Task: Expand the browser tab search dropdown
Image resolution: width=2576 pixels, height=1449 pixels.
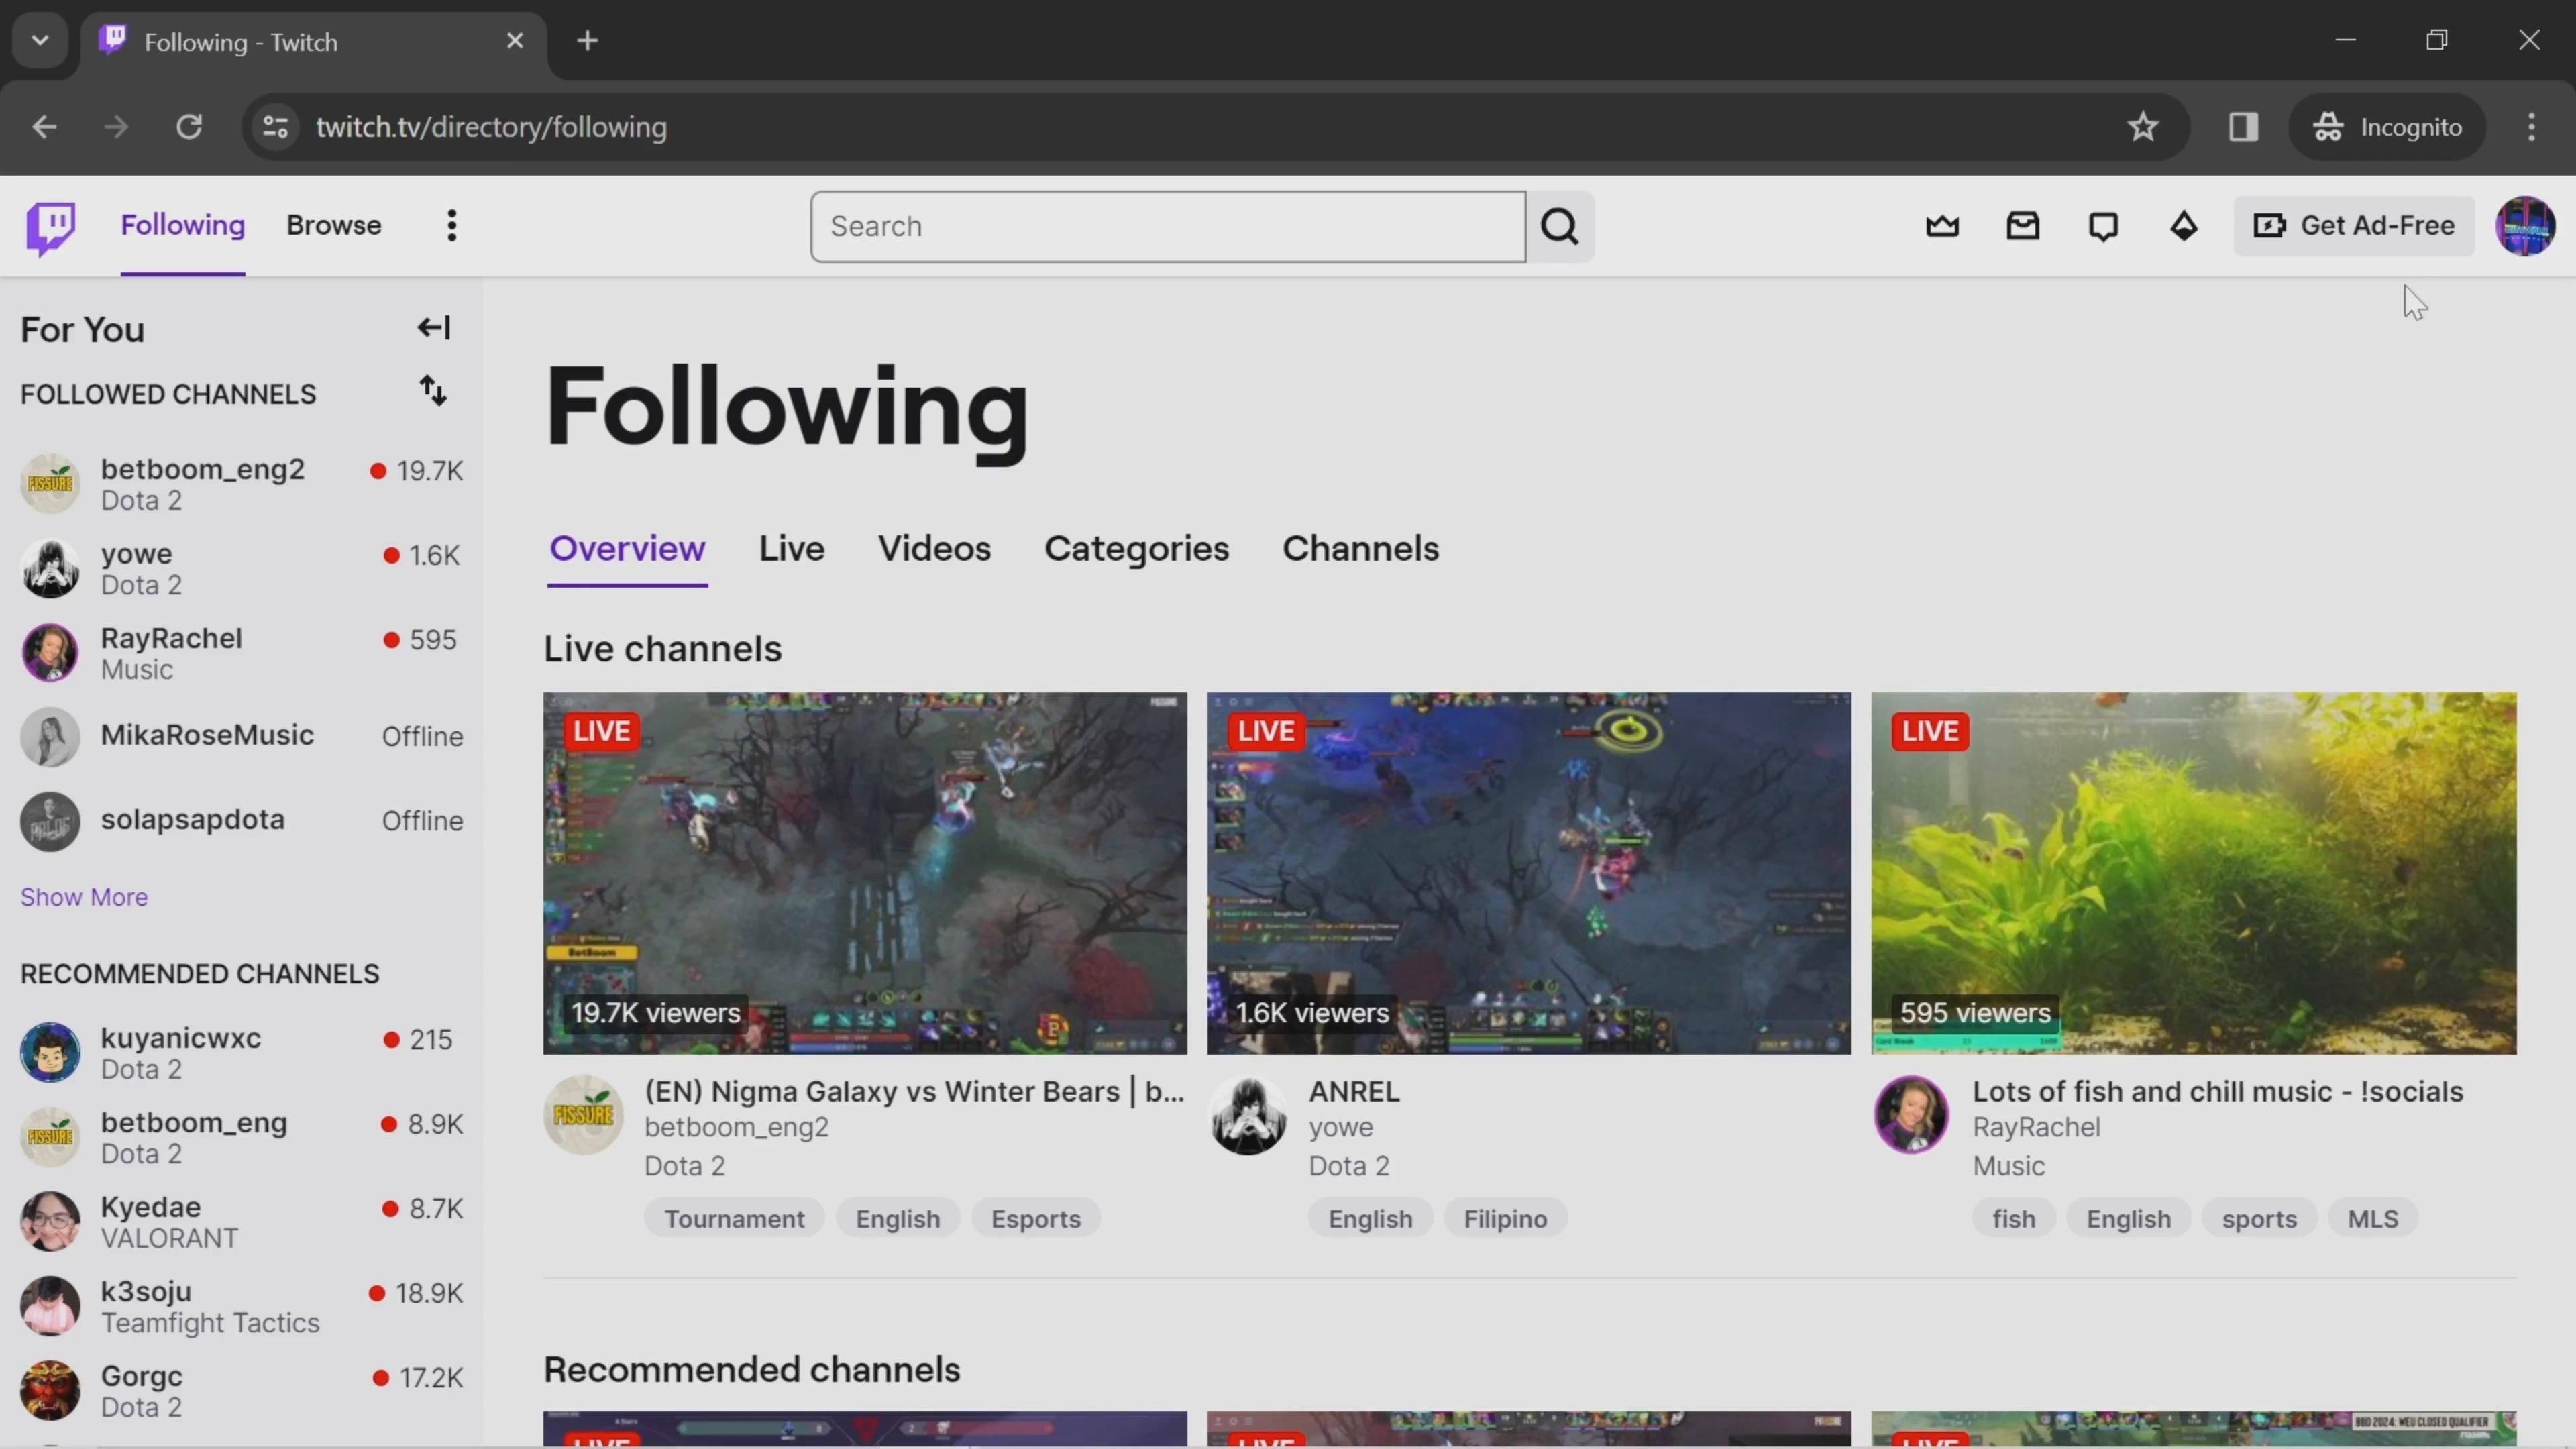Action: click(x=40, y=41)
